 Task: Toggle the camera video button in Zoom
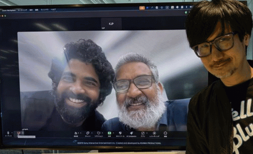[x=19, y=133]
